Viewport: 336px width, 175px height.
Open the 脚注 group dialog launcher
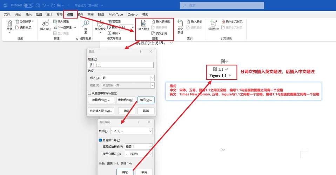77,39
